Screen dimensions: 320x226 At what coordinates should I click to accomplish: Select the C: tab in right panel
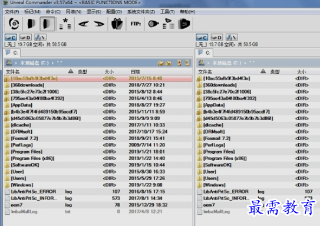[x=205, y=53]
